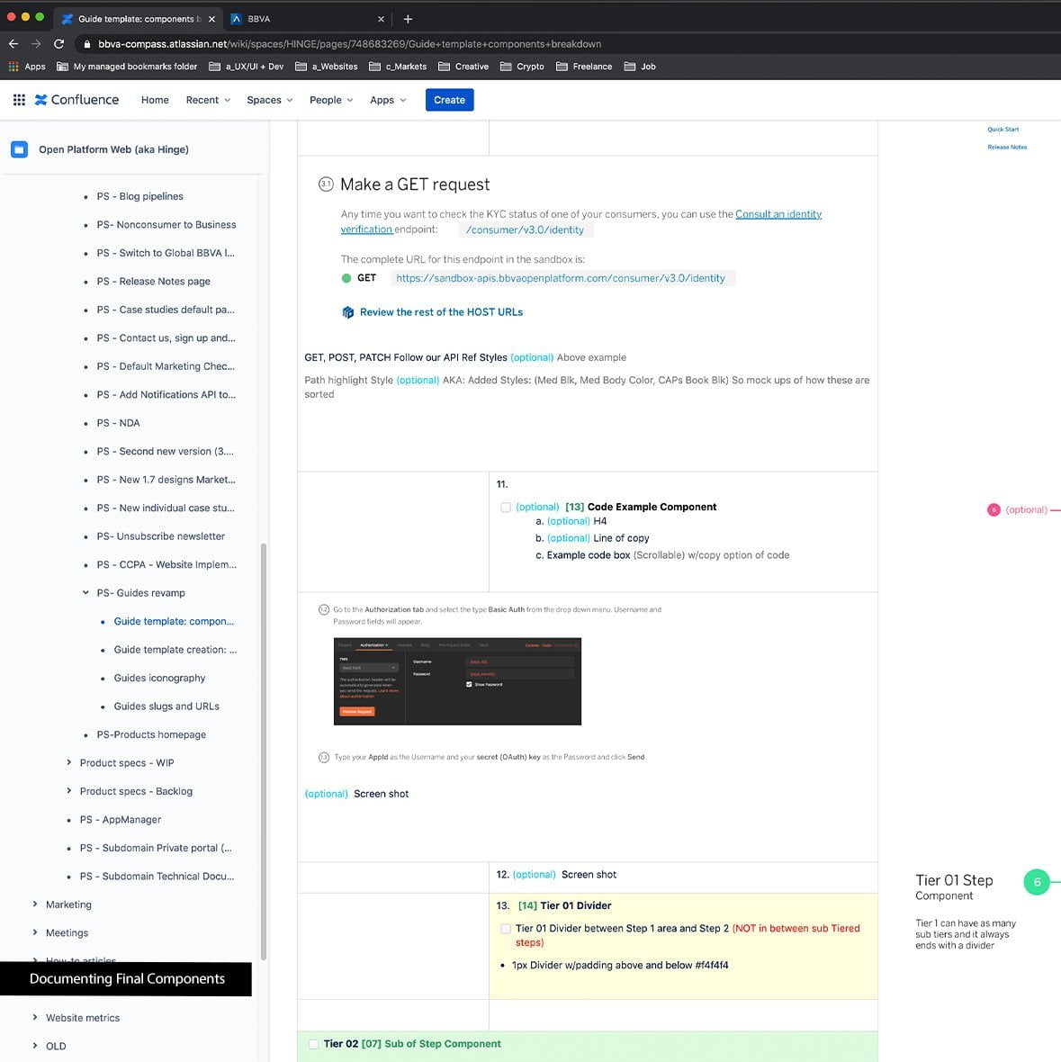The height and width of the screenshot is (1062, 1061).
Task: Click the green numbered 6 circle marker
Action: pos(1037,882)
